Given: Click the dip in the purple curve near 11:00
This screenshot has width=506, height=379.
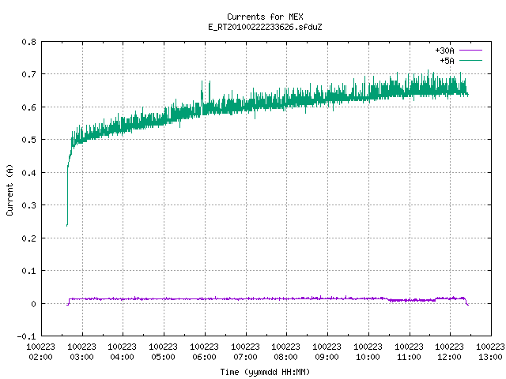Looking at the screenshot, I should [411, 300].
